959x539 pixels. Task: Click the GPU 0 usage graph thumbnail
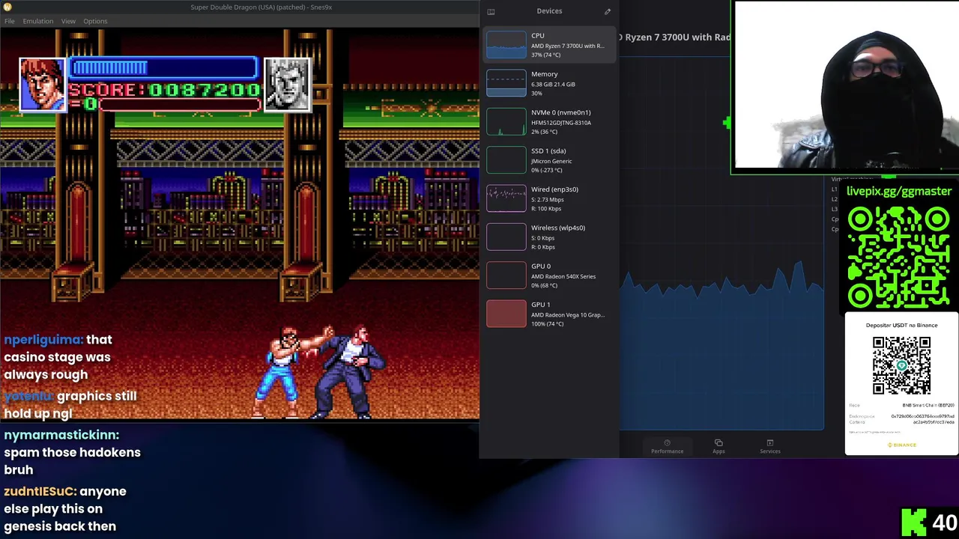(x=506, y=275)
